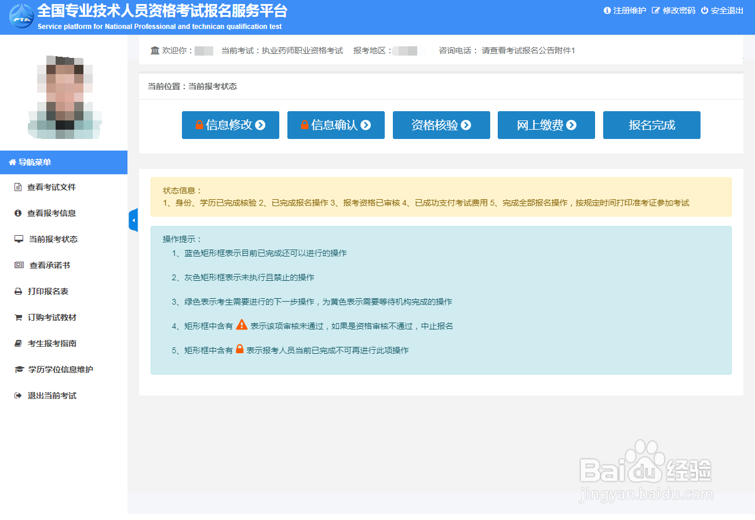The height and width of the screenshot is (520, 755).
Task: Click the power icon next to 安全退出
Action: [x=705, y=10]
